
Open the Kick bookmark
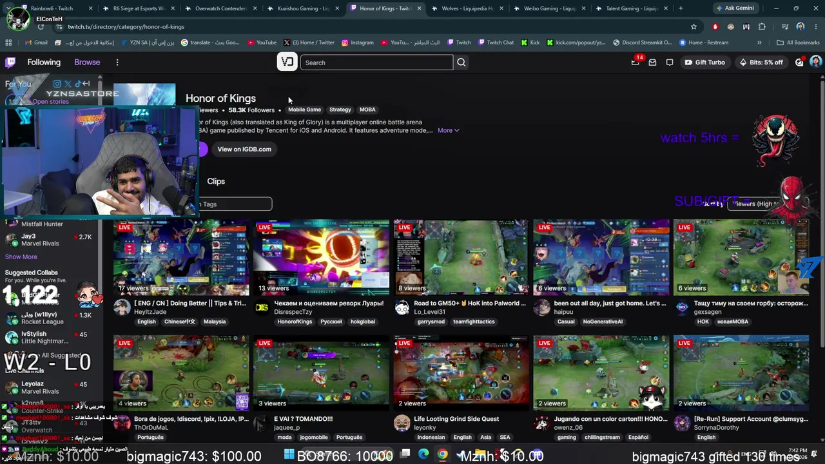pyautogui.click(x=530, y=43)
